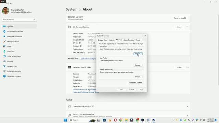This screenshot has height=123, width=219.
Task: Copy the Windows specifications
Action: coord(179,67)
